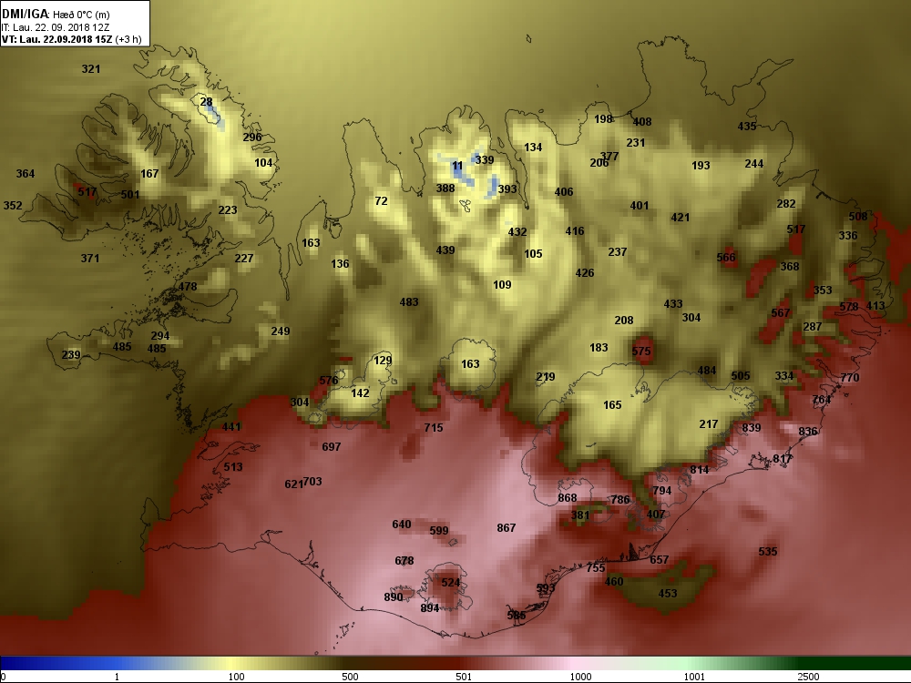Click the map value 408
The image size is (911, 683).
coord(642,122)
